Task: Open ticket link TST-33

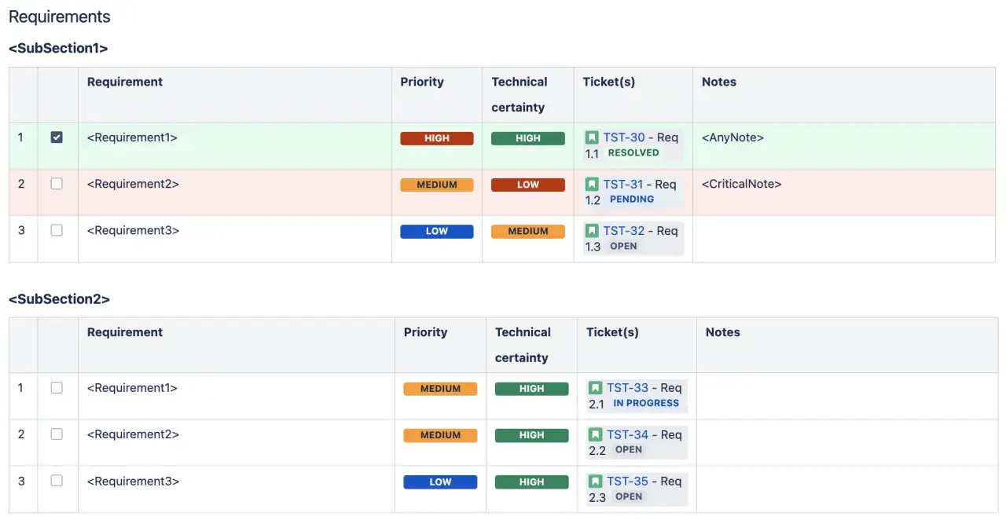Action: coord(628,388)
